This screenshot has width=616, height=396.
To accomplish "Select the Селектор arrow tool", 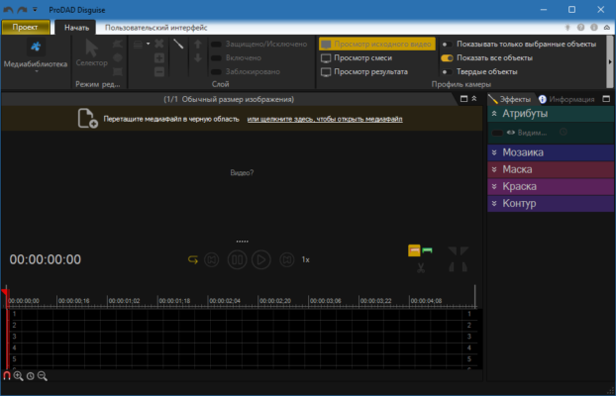I will click(91, 49).
